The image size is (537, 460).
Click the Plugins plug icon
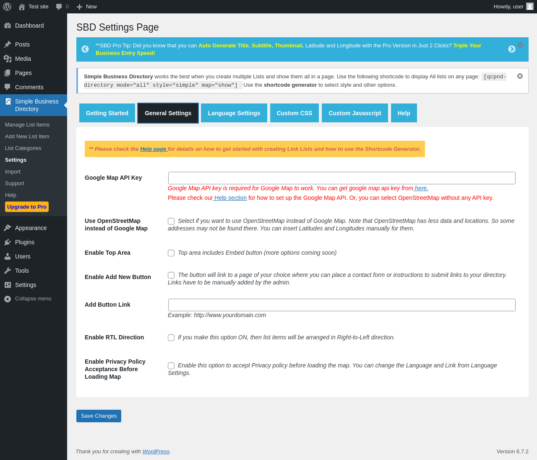point(8,242)
